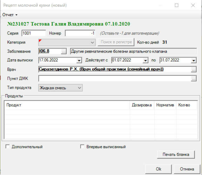Click the Пункт ДМК input field
Viewport: 202px width, 175px height.
pos(115,78)
